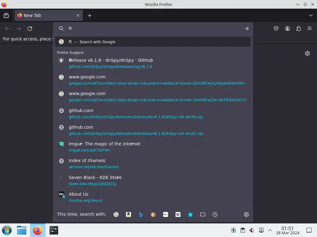
Task: Search bookmarks with star icon
Action: pyautogui.click(x=190, y=214)
